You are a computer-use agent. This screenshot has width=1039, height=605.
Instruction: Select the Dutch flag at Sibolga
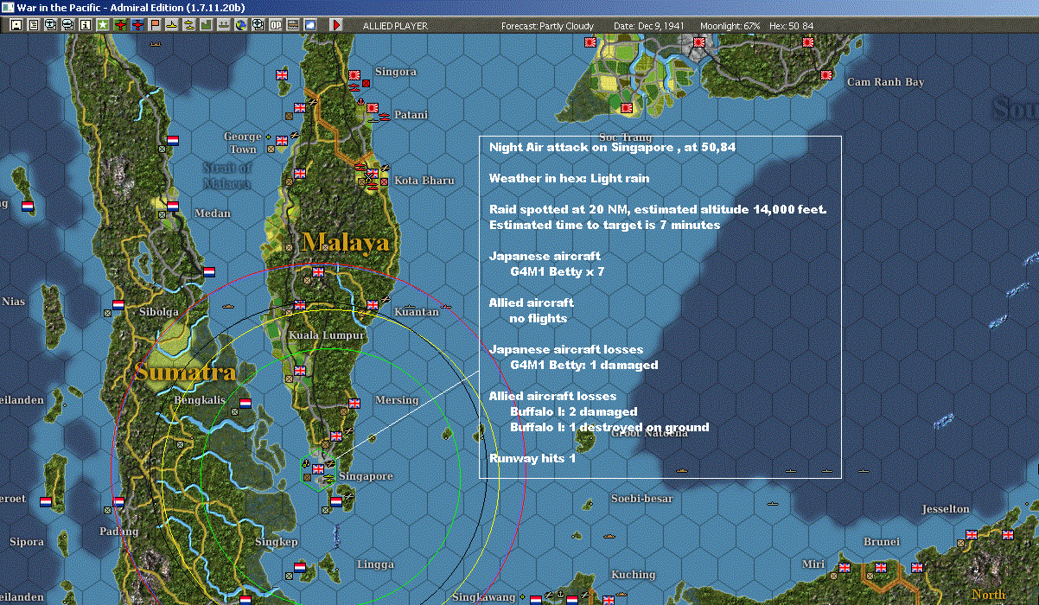(118, 305)
